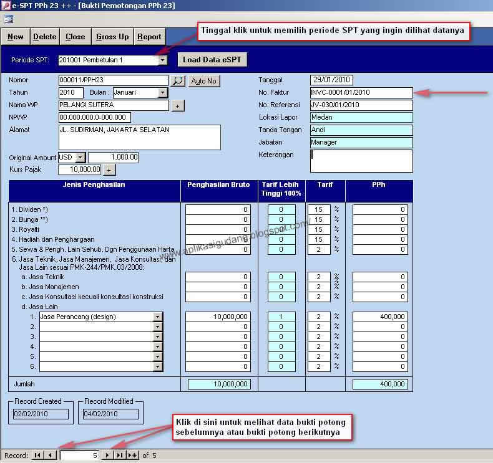The height and width of the screenshot is (463, 493).
Task: Click the record number box
Action: point(80,455)
